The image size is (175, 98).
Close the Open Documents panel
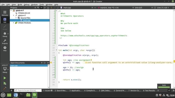[x=48, y=63]
